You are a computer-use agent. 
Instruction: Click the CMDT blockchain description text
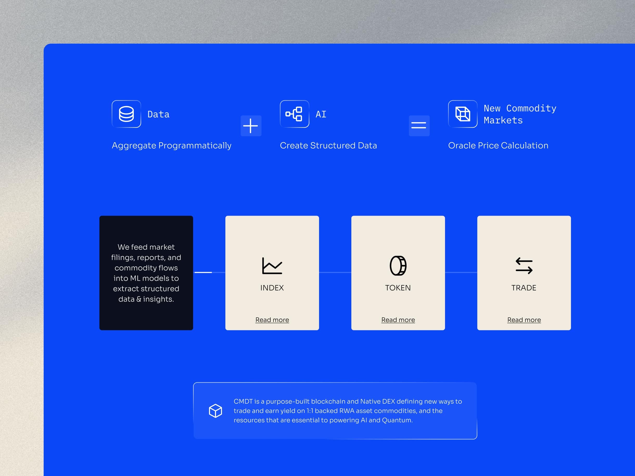(348, 410)
